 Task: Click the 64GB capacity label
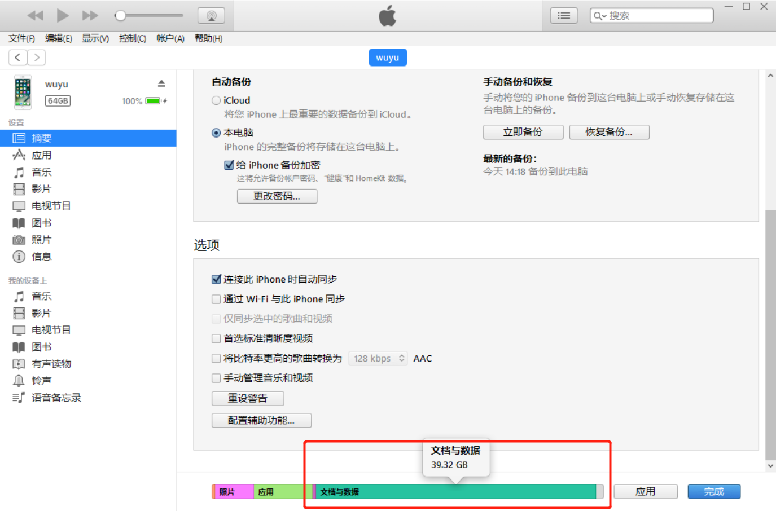(x=58, y=101)
